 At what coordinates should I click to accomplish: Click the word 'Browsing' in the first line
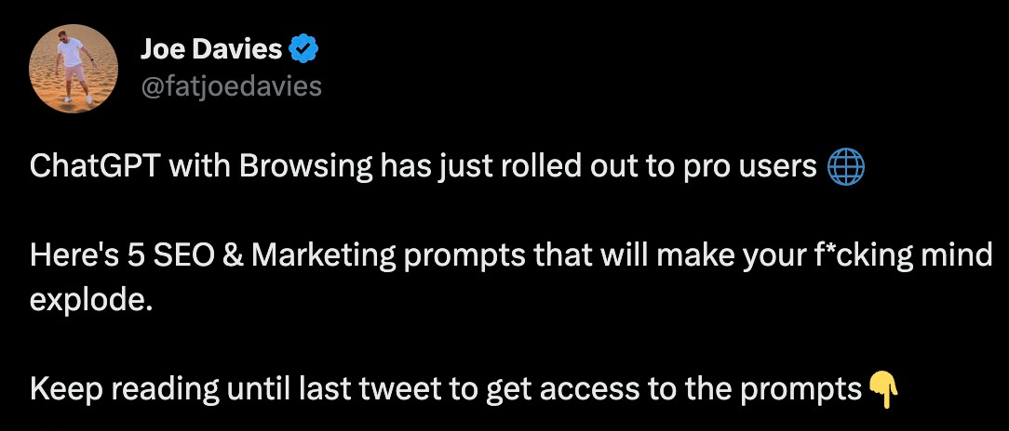(x=299, y=168)
